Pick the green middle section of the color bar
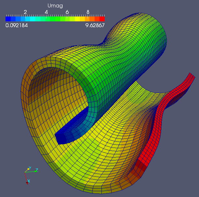Image resolution: width=199 pixels, height=197 pixels. click(55, 19)
